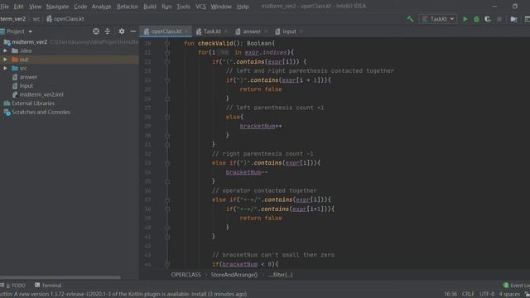Hide the Project tool window
The height and width of the screenshot is (298, 530).
132,31
